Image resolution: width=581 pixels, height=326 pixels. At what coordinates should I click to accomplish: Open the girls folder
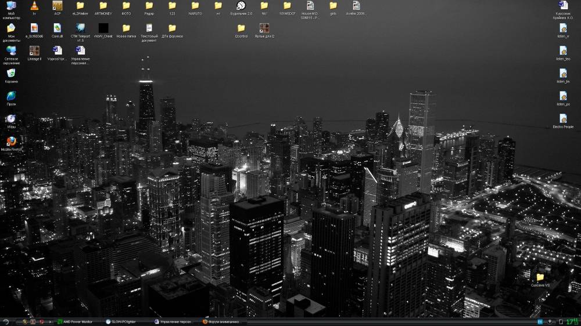pos(333,6)
